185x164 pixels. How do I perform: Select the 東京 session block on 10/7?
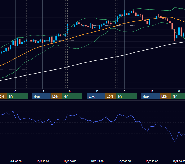tap(150, 96)
